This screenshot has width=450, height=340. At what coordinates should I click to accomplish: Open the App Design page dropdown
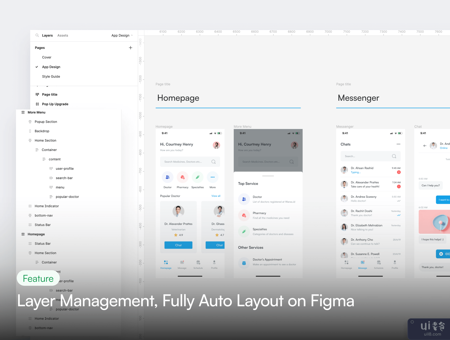tap(122, 35)
